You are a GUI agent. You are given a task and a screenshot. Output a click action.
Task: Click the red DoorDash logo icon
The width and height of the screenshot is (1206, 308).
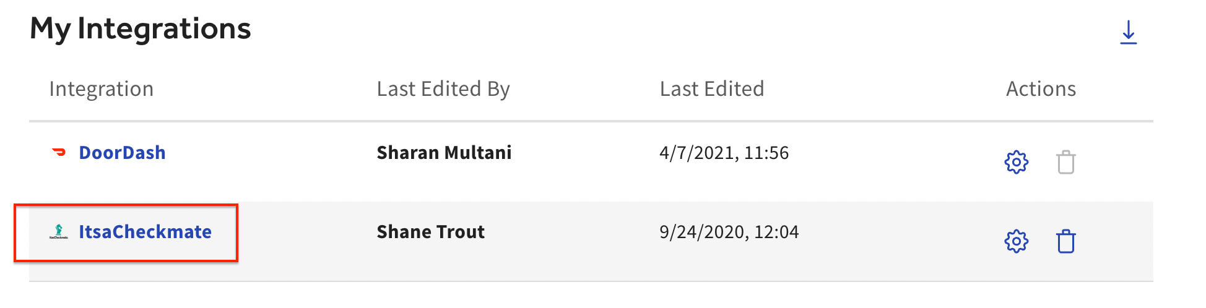point(59,152)
